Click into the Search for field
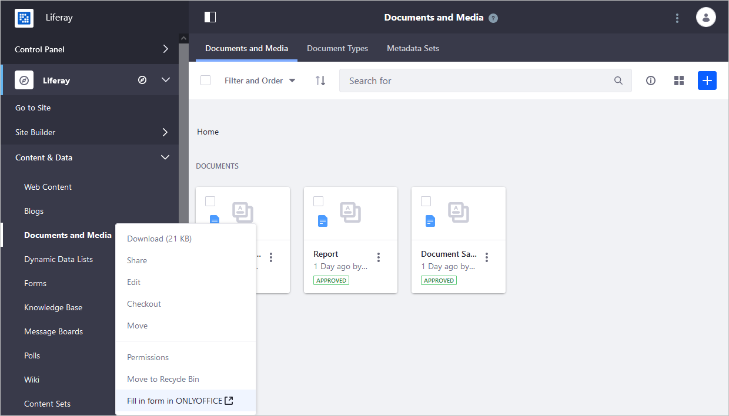 click(476, 80)
